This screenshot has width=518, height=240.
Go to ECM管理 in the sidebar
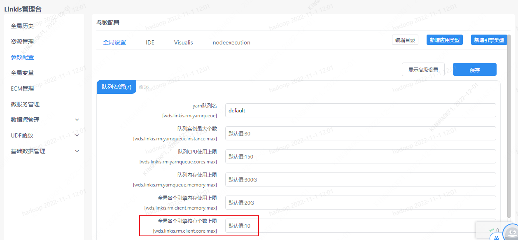pyautogui.click(x=22, y=89)
